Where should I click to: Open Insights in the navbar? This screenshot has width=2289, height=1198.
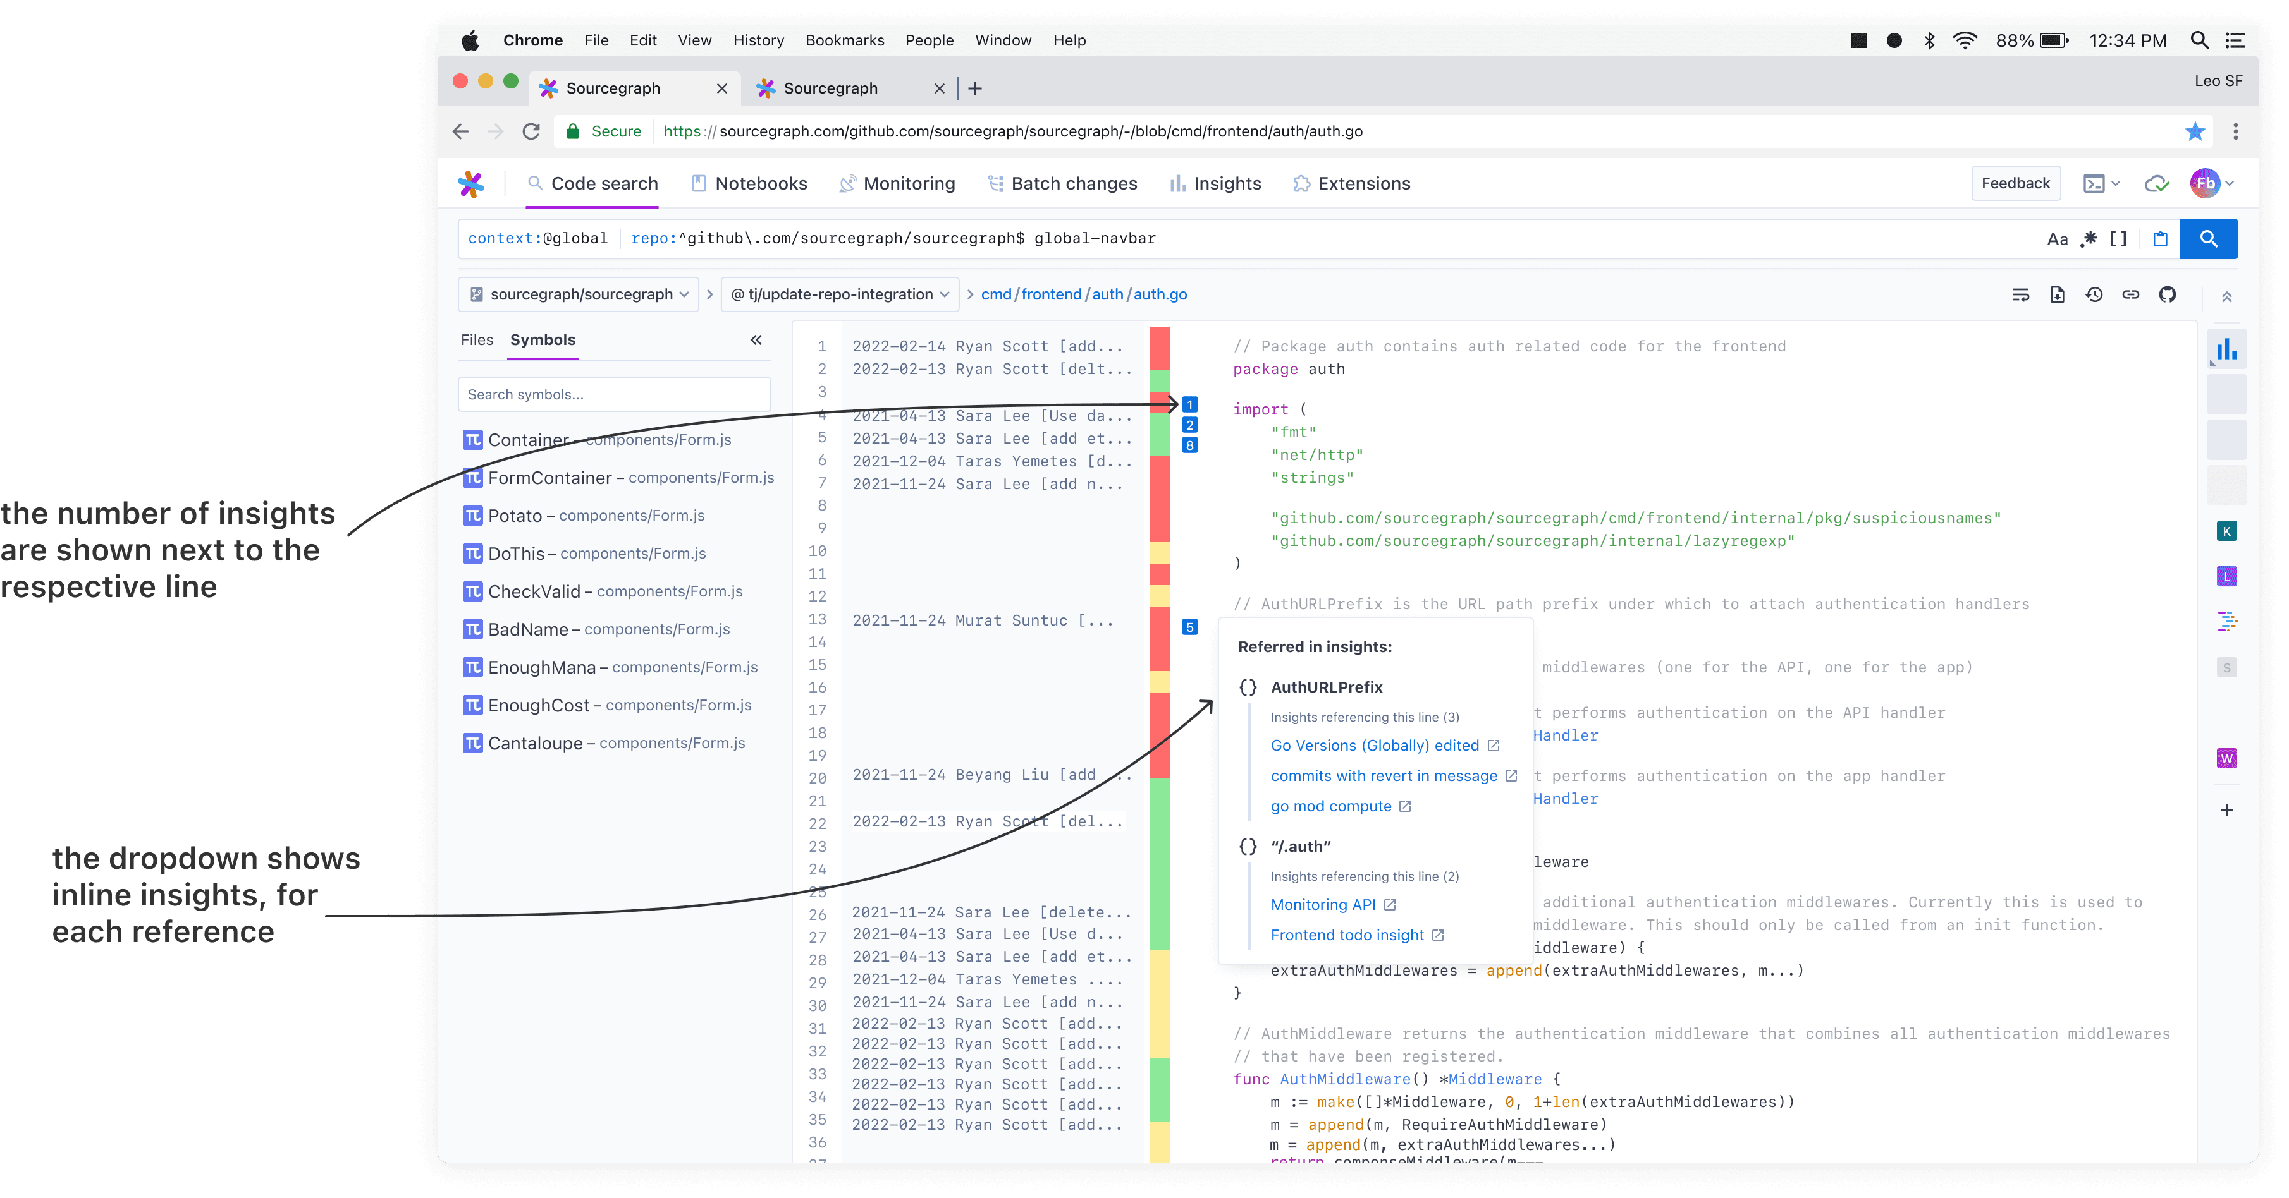pos(1215,184)
